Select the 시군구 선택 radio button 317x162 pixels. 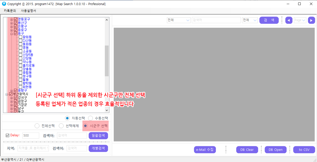[x=86, y=126]
